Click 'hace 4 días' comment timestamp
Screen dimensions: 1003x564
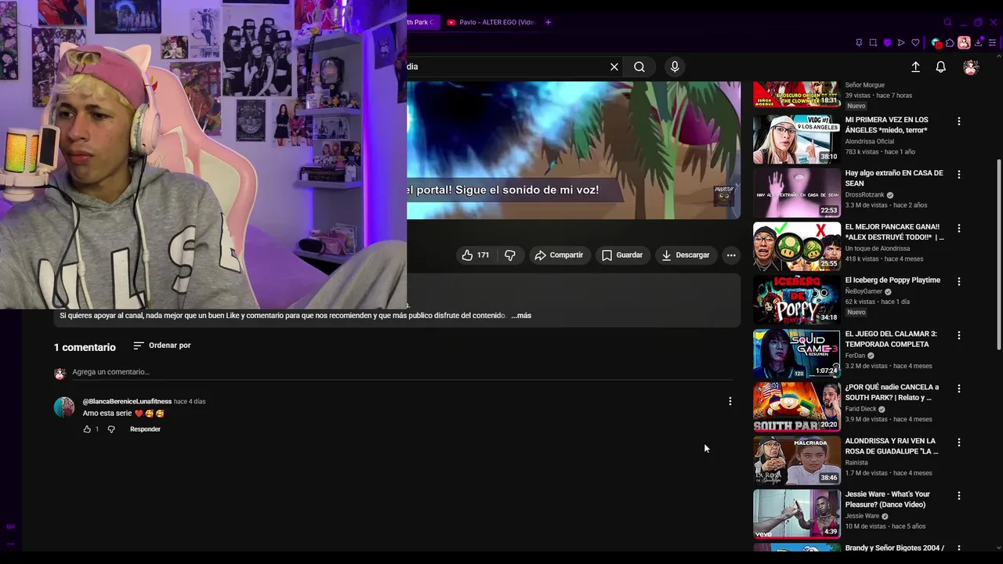[x=190, y=402]
